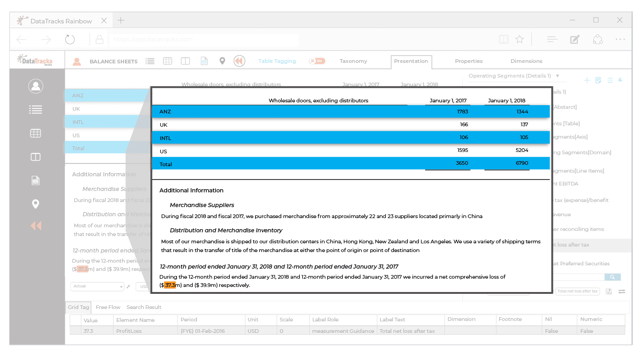
Task: Click the Table Tagging label
Action: coord(277,61)
